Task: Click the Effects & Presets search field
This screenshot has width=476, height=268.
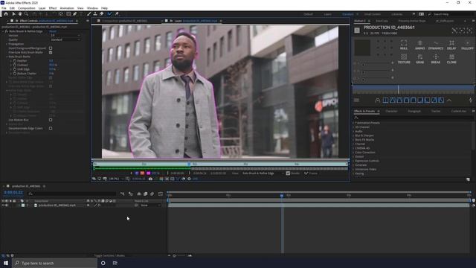Action: coord(413,118)
